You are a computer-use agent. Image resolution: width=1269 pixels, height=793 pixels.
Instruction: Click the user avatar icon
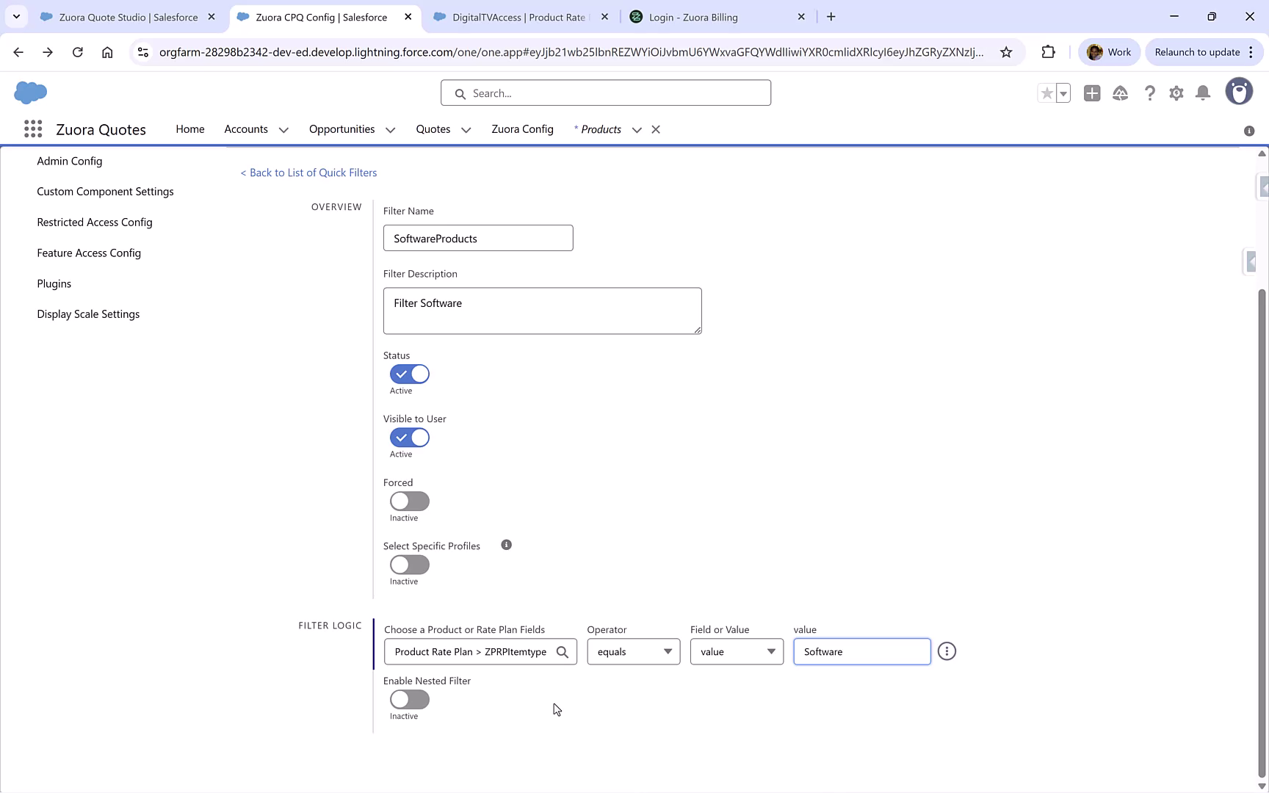tap(1240, 91)
